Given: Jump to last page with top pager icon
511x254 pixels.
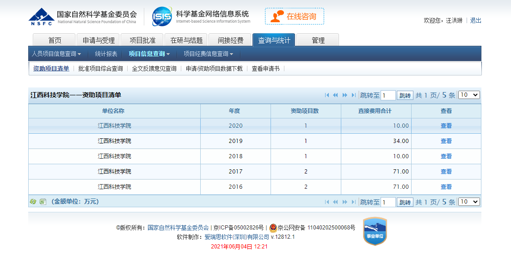Looking at the screenshot, I should (x=353, y=95).
